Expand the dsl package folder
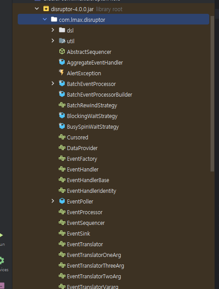 [53, 30]
